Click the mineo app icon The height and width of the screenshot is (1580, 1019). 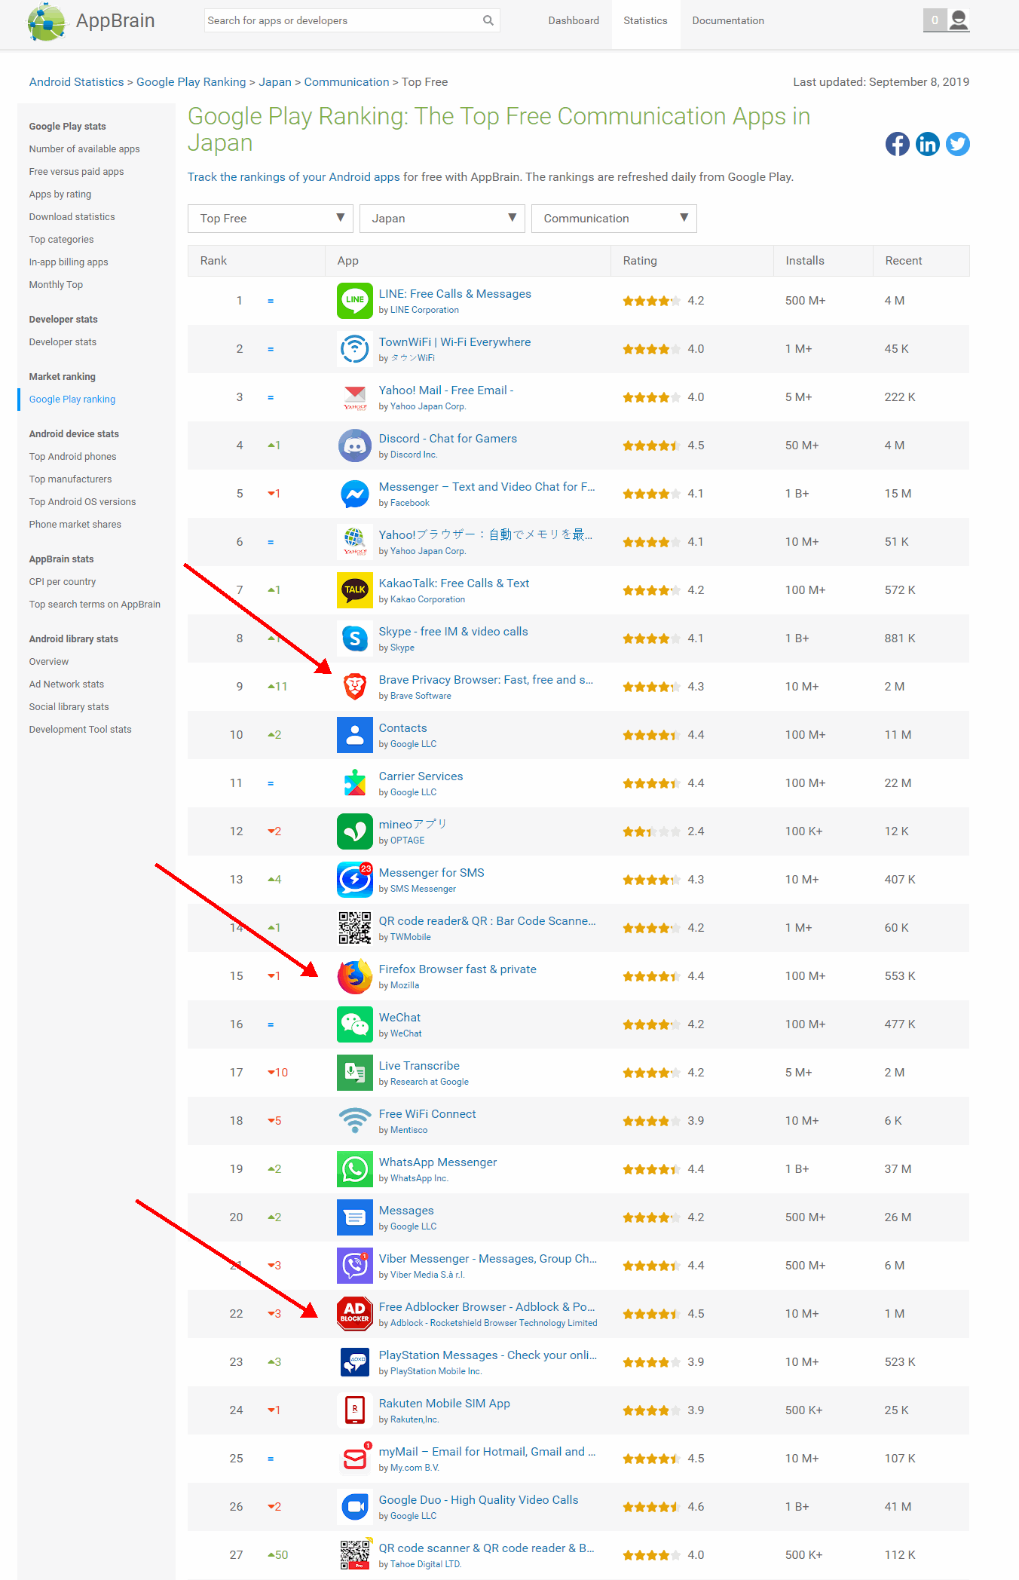[354, 831]
